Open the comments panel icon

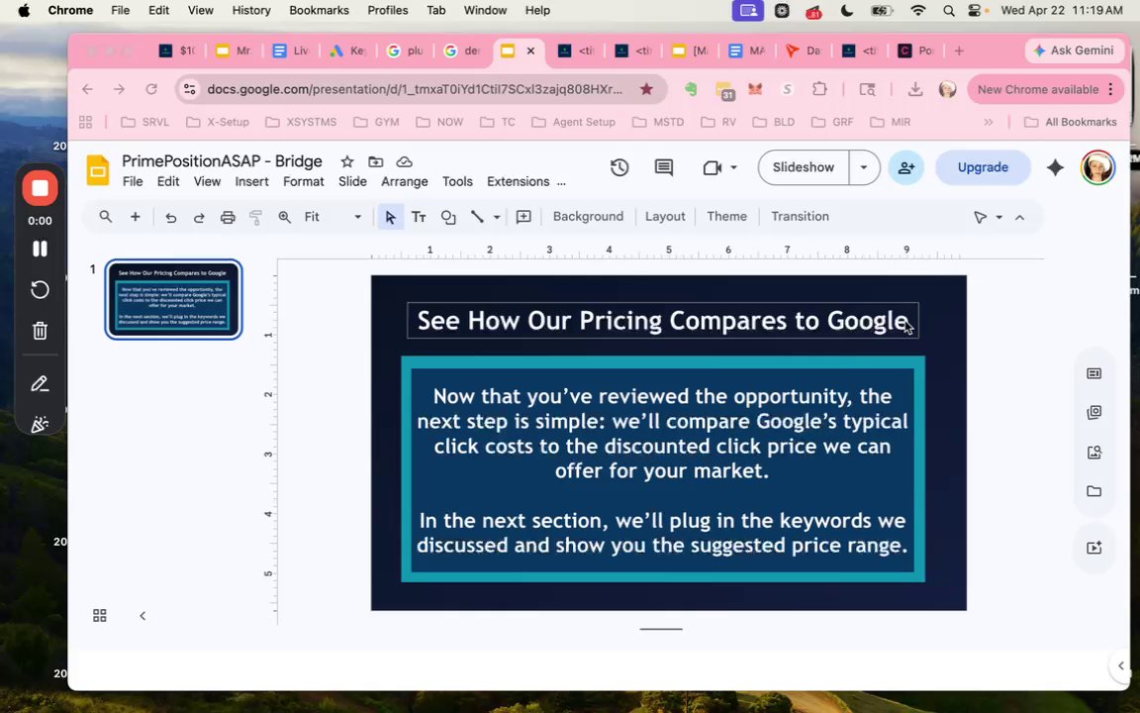[x=663, y=167]
